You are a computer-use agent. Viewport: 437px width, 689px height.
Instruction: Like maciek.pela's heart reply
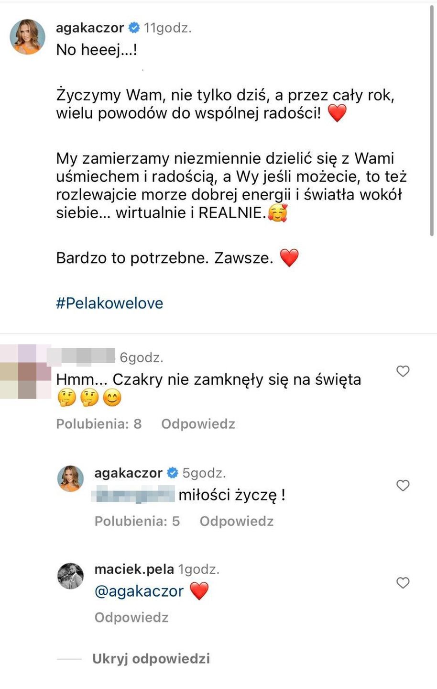pyautogui.click(x=403, y=582)
